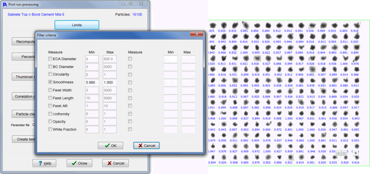Click the small X button on thumbnail grid
370x174 pixels.
(x=355, y=153)
